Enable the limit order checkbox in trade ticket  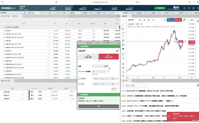tap(80, 84)
